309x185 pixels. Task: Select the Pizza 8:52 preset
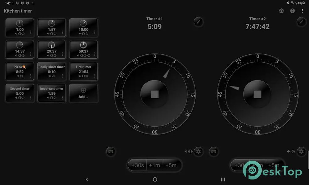tap(20, 71)
